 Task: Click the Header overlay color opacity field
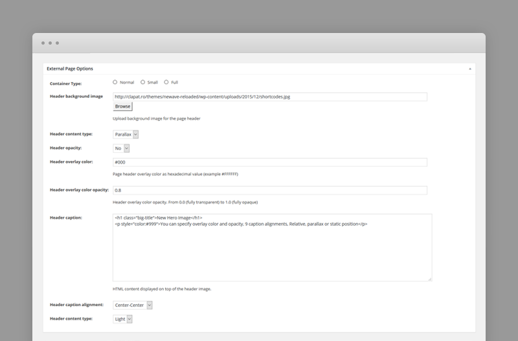[x=270, y=190]
